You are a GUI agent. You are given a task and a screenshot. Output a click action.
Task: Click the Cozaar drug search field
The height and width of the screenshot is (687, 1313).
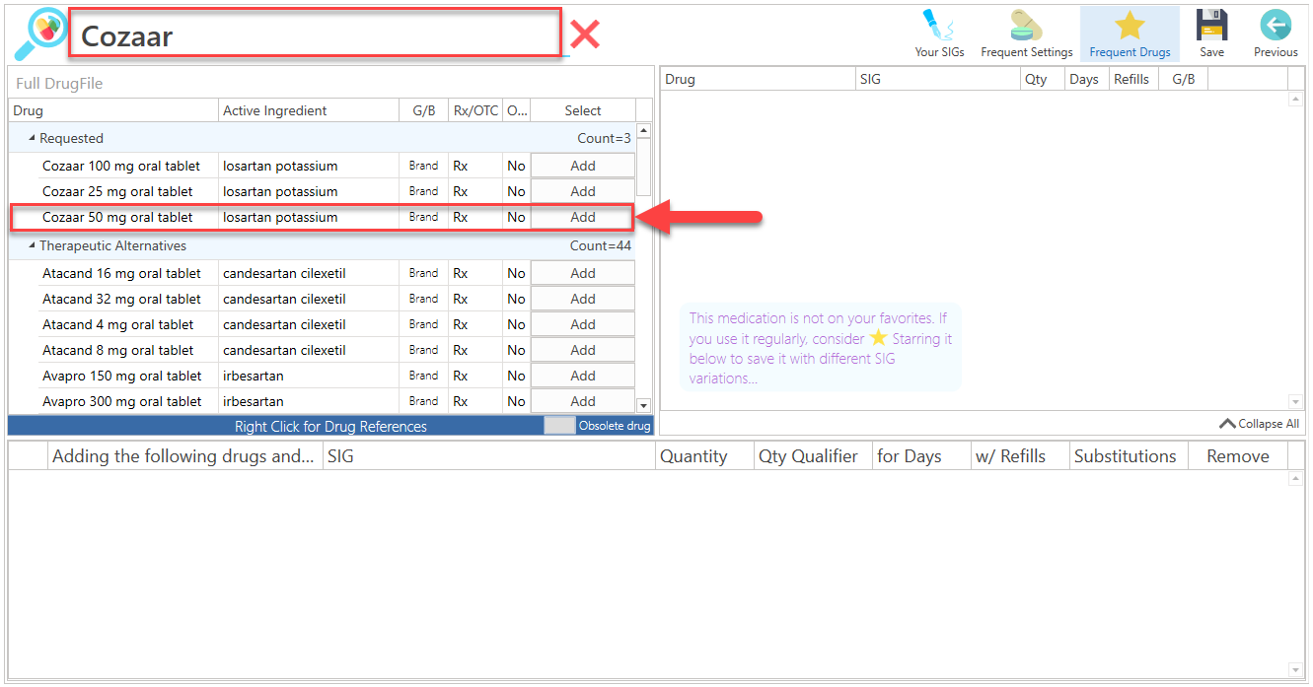[x=316, y=35]
